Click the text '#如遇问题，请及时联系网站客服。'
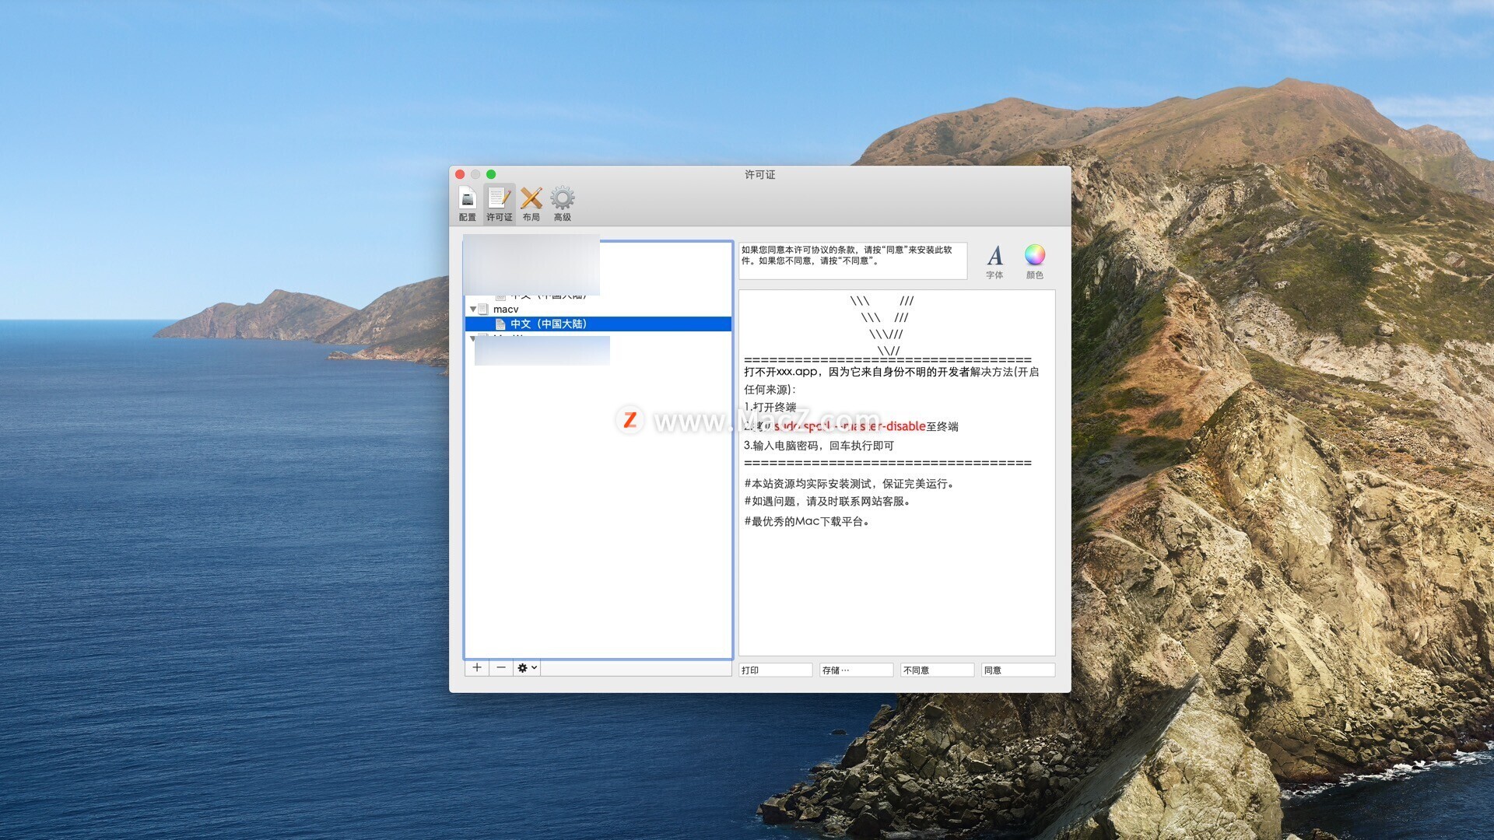Screen dimensions: 1494x840 click(x=828, y=502)
